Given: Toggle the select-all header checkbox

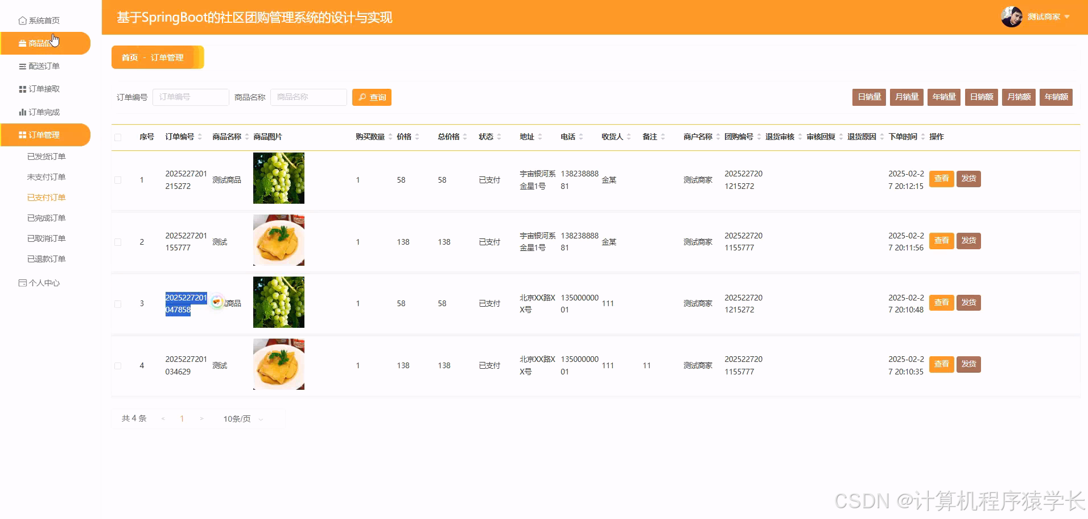Looking at the screenshot, I should [118, 137].
